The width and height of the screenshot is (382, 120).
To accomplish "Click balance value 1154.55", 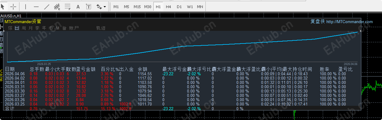I will point(145,74).
